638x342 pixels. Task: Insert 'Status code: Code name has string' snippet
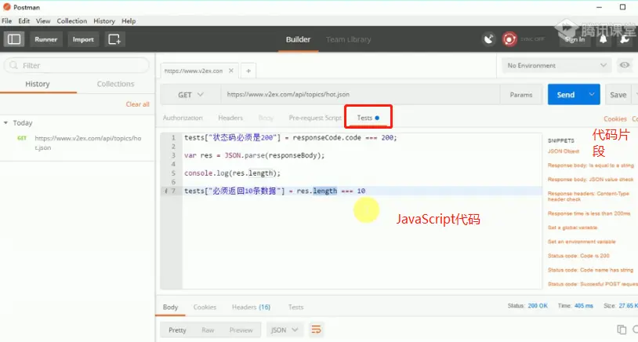point(590,270)
